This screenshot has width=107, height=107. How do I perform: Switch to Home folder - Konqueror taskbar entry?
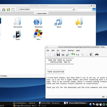point(49,103)
